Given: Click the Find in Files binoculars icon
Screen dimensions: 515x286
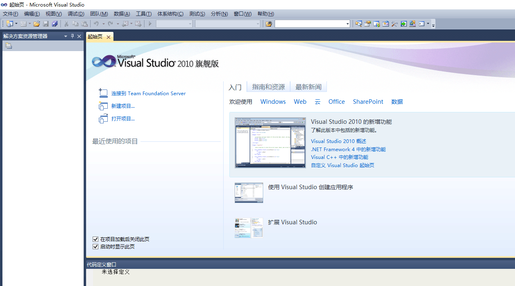Looking at the screenshot, I should click(269, 24).
